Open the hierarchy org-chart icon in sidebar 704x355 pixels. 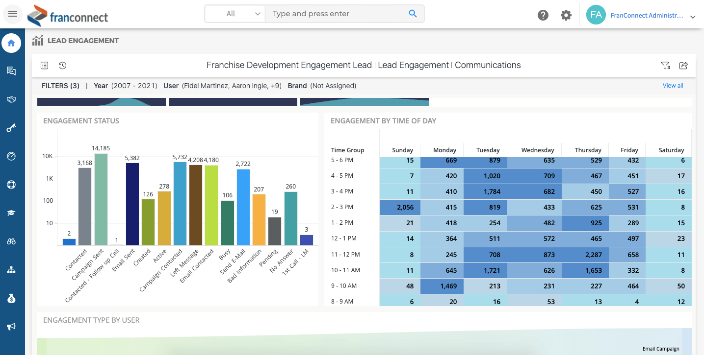click(x=11, y=269)
